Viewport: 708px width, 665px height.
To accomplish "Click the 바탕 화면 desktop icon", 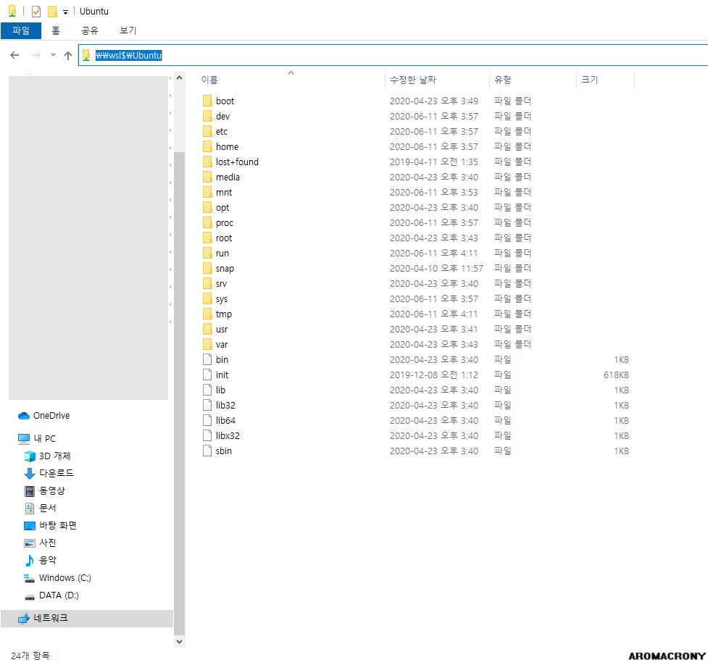I will click(30, 526).
